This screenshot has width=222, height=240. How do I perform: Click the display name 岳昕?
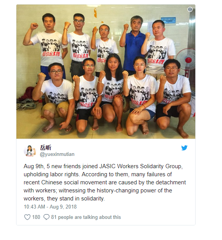click(46, 148)
